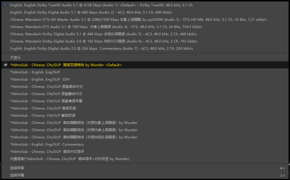Screen dimensions: 290x180
Task: Switch to English Commentary audio track (Audio 7)
Action: 101,49
